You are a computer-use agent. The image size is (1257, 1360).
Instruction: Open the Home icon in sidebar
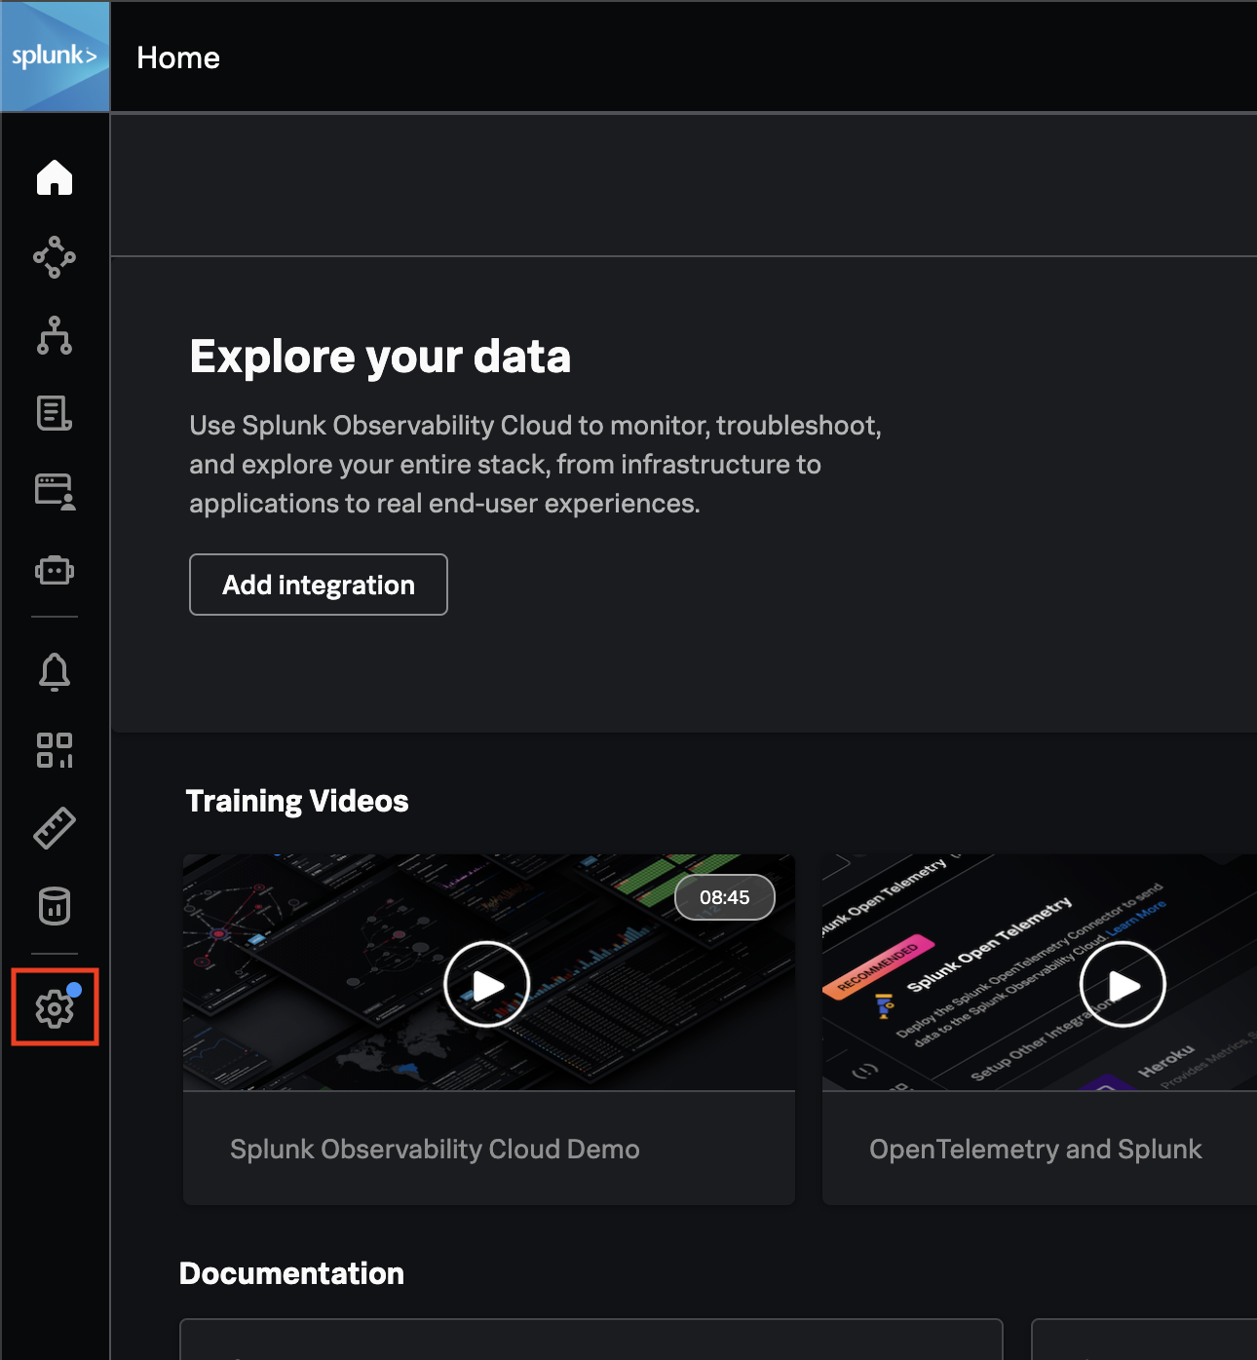(x=55, y=177)
